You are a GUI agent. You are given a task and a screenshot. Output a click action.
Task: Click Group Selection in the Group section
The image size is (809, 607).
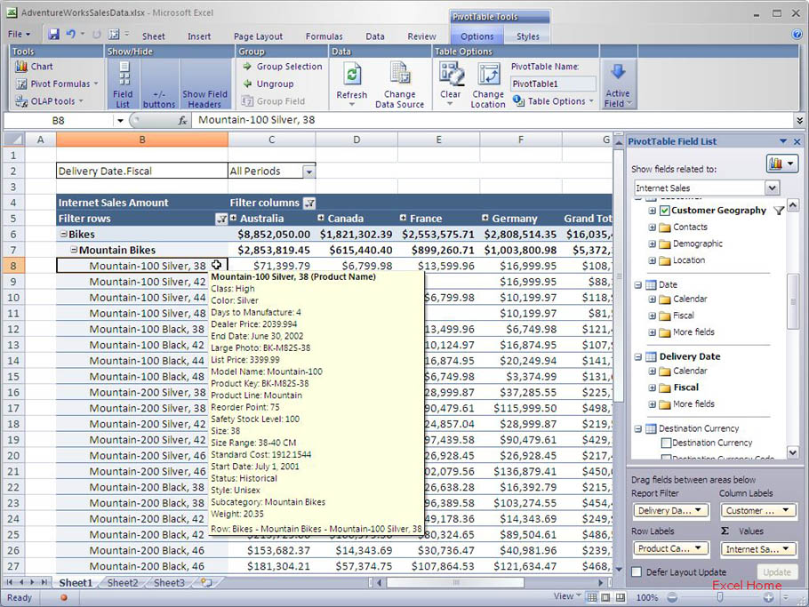click(x=282, y=67)
